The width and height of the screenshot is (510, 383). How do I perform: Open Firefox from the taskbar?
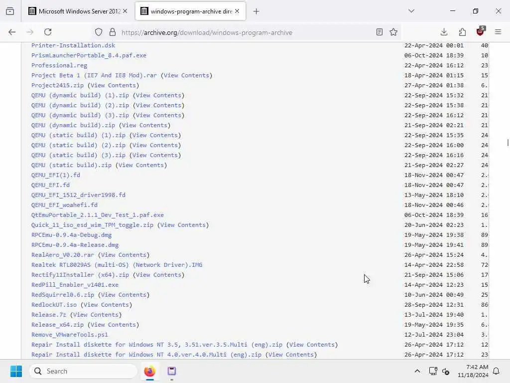(149, 371)
